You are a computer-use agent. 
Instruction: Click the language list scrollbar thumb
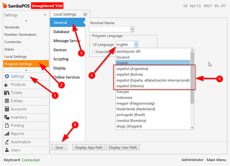192,78
